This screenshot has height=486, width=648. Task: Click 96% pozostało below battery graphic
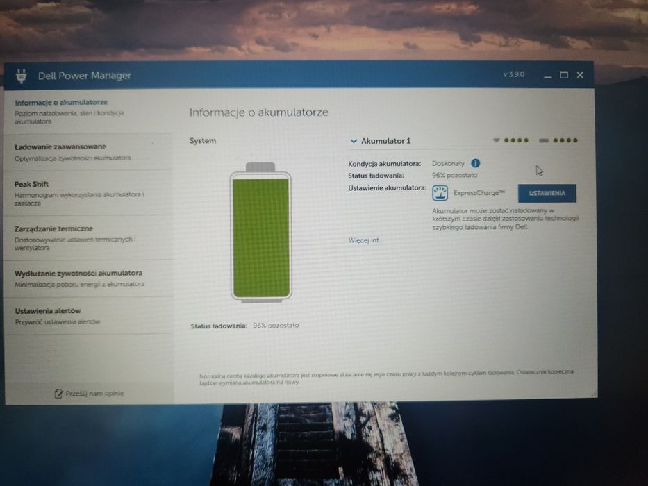(x=276, y=325)
